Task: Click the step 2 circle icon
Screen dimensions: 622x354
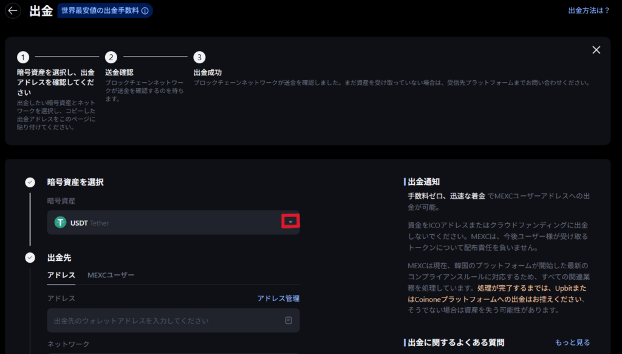Action: (111, 57)
